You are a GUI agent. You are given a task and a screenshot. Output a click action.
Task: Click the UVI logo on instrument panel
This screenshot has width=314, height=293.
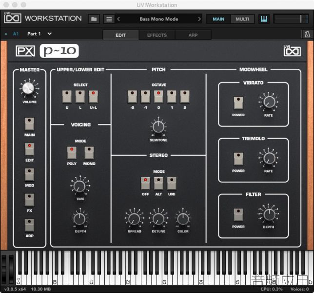point(292,51)
